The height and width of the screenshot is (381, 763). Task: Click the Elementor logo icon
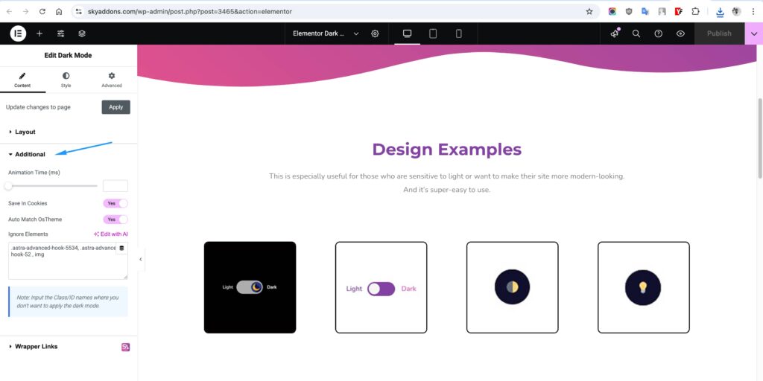pos(18,33)
